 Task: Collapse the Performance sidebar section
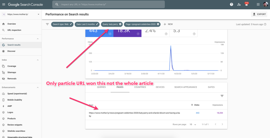[x=38, y=39]
